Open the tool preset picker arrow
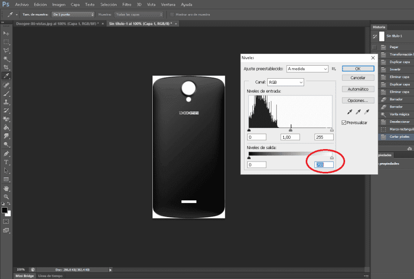The width and height of the screenshot is (414, 279). (17, 15)
